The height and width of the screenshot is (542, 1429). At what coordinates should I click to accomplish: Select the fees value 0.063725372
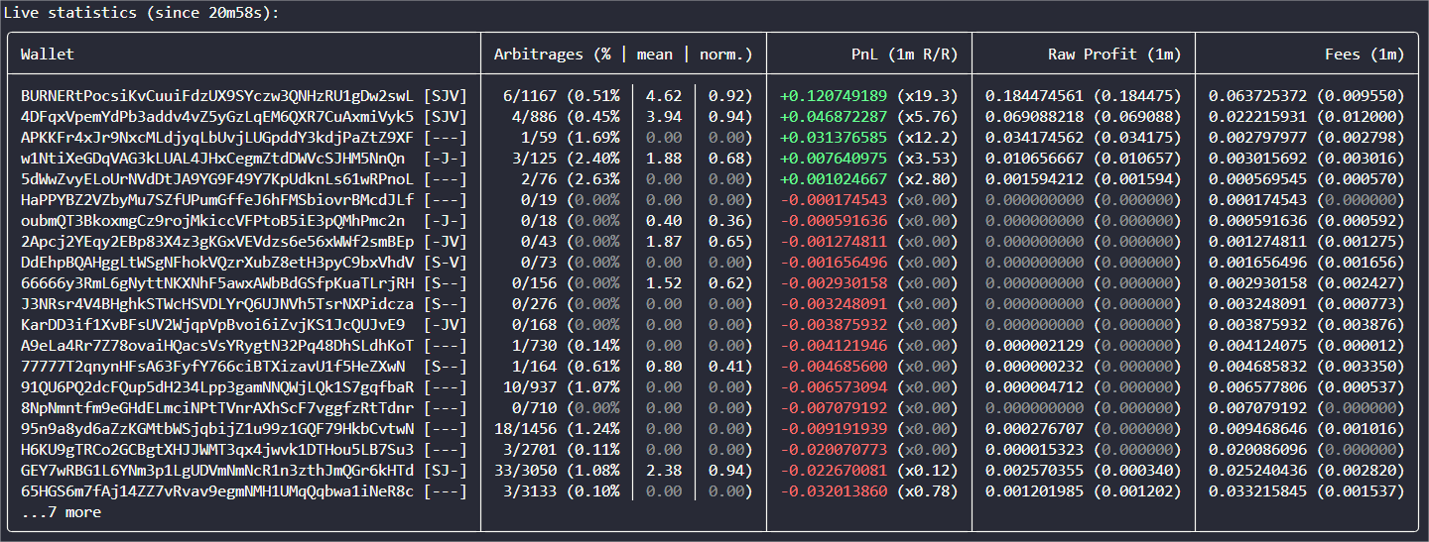1258,96
